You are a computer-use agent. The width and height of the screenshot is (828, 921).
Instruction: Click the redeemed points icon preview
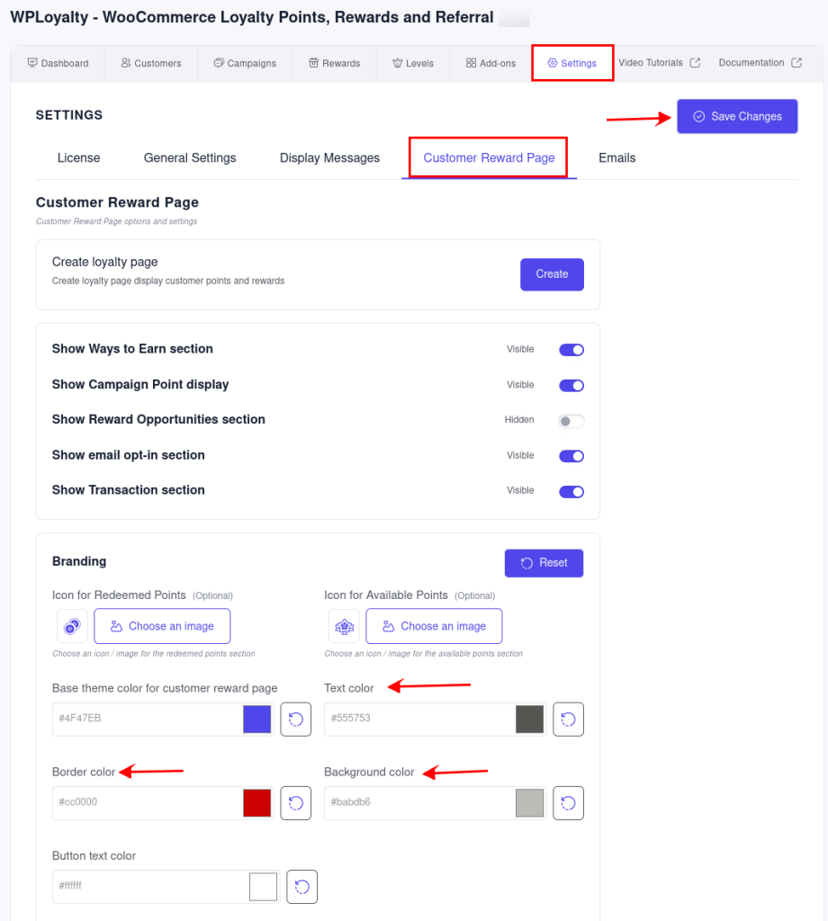[x=72, y=626]
